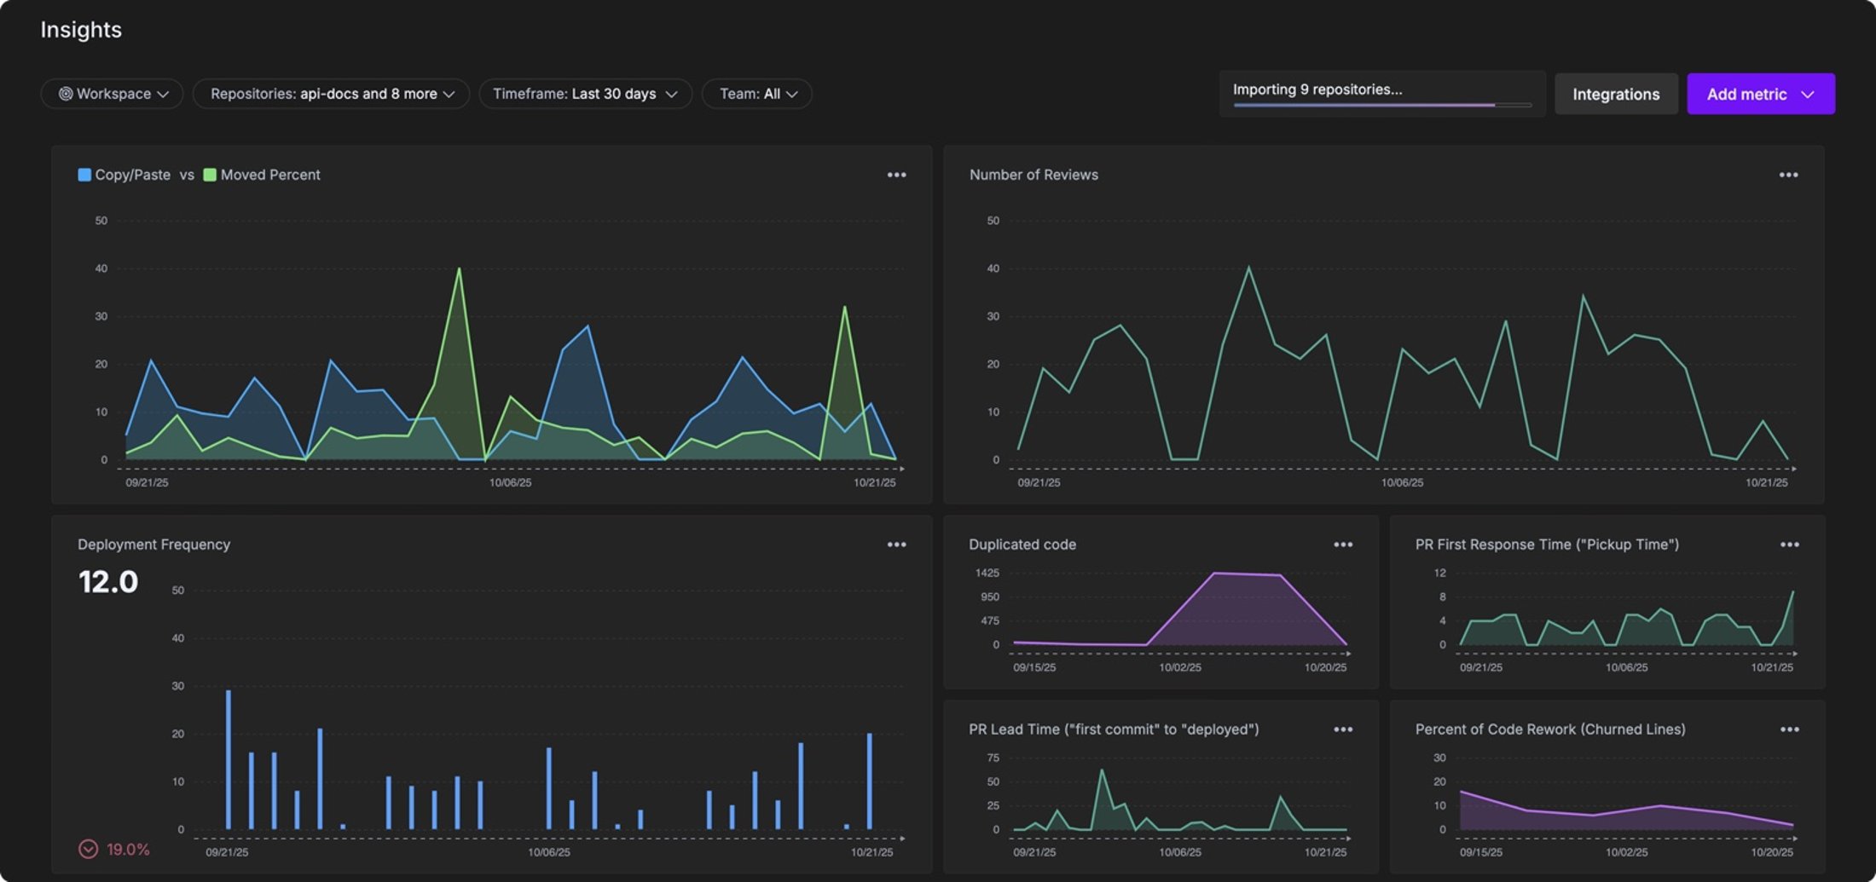Change the Timeframe Last 30 days filter
The width and height of the screenshot is (1876, 882).
click(585, 94)
